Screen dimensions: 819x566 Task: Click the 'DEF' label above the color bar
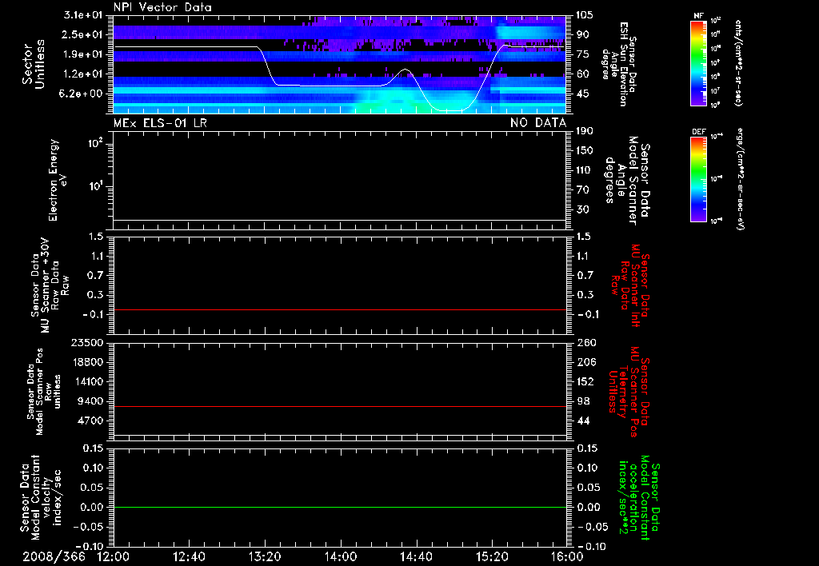699,132
